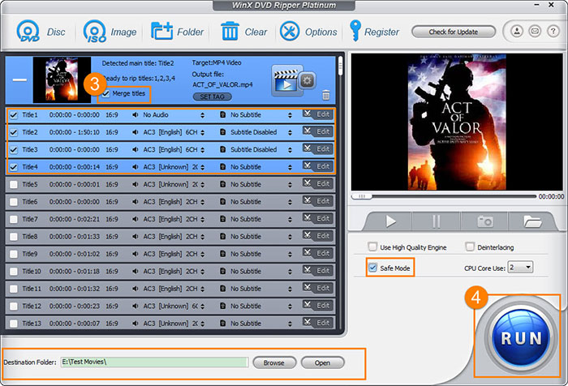Clear the loaded title list
The width and height of the screenshot is (568, 386).
coord(244,32)
